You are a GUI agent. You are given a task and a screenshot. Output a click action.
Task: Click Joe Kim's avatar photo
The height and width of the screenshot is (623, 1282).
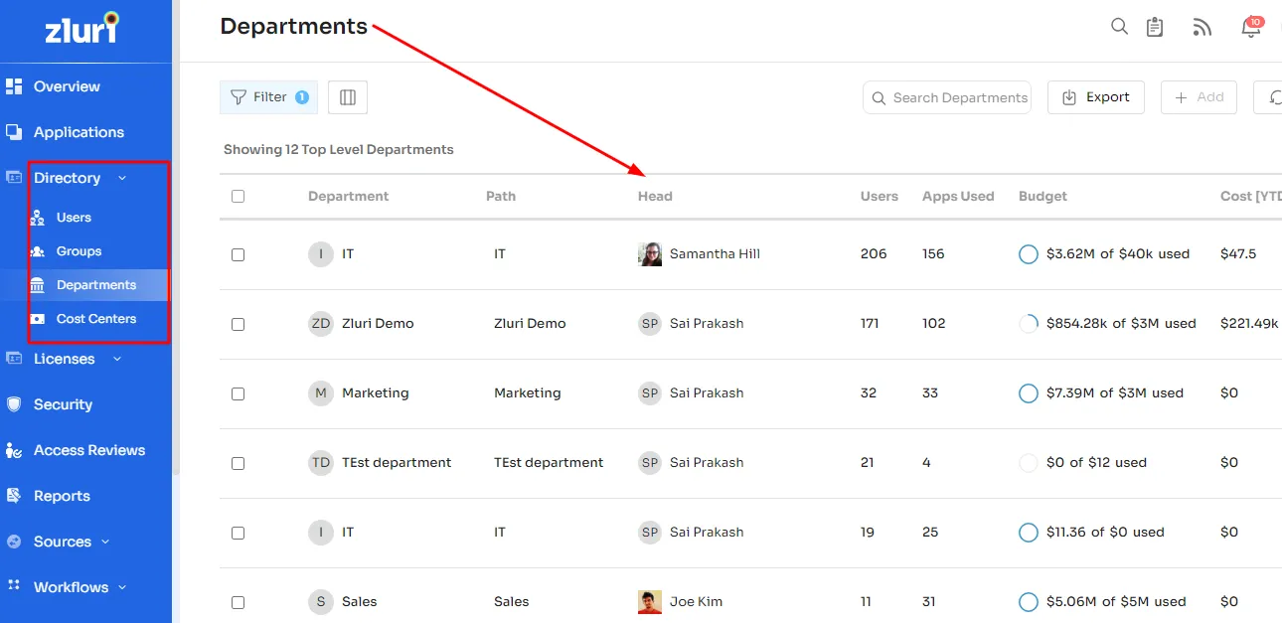650,602
